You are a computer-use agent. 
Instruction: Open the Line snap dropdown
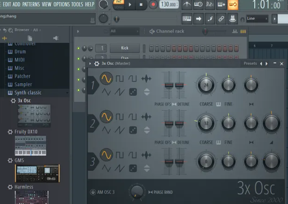[257, 19]
